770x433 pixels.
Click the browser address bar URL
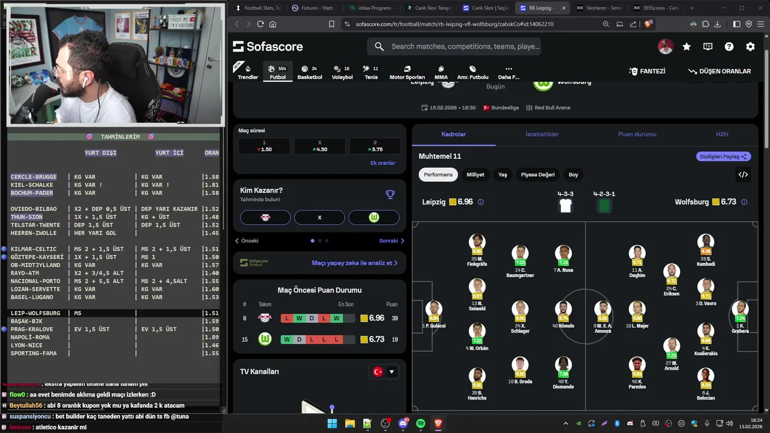tap(454, 24)
